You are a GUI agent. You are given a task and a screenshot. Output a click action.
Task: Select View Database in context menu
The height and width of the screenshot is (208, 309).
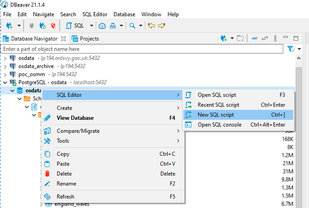pos(79,118)
